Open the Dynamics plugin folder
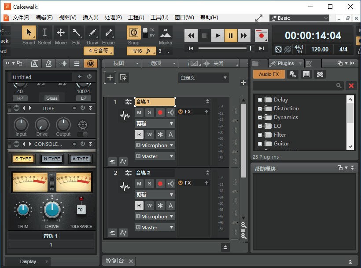This screenshot has height=268, width=361. click(287, 117)
